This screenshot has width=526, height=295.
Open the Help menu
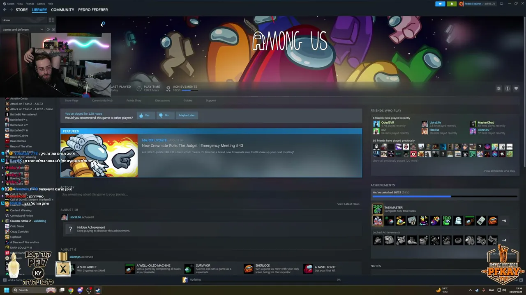tap(50, 4)
